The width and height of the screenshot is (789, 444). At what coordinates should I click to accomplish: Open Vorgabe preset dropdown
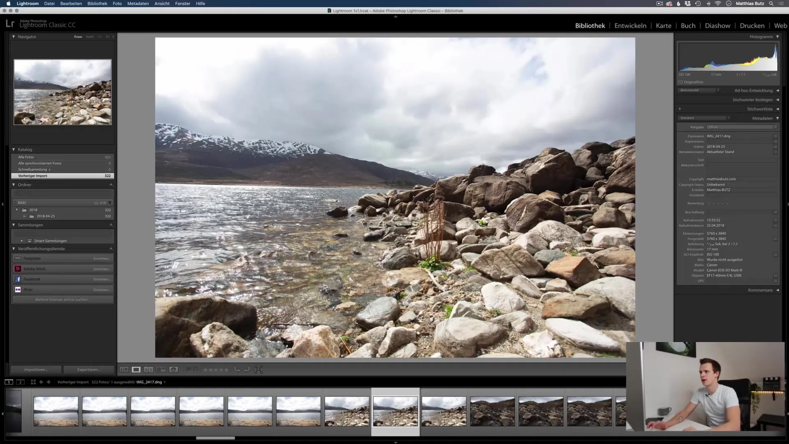[x=742, y=127]
